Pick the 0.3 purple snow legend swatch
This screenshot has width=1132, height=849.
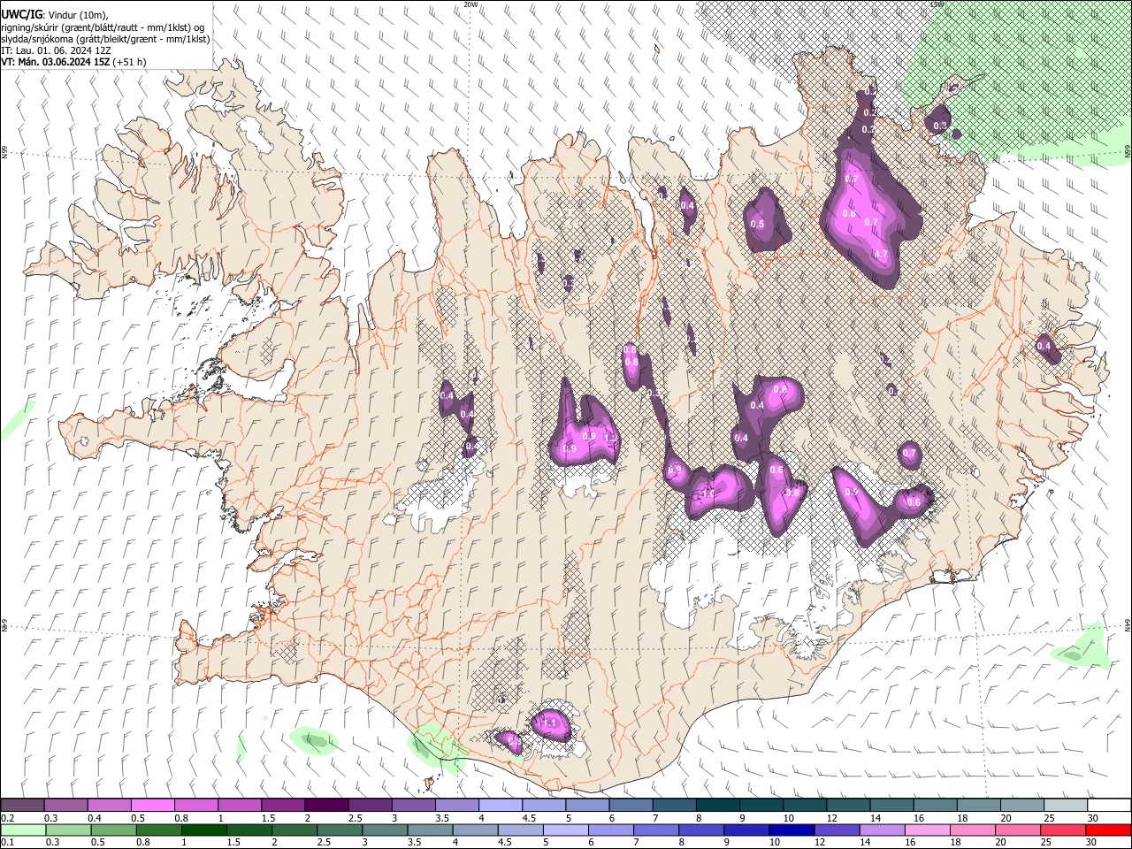[66, 806]
